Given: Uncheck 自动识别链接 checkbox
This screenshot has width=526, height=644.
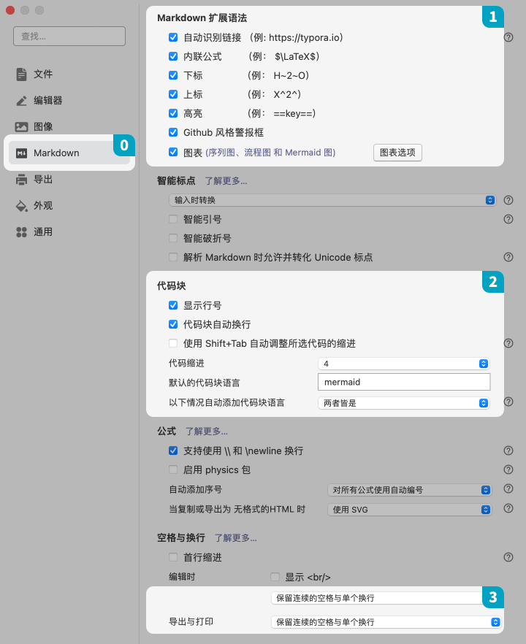Looking at the screenshot, I should coord(173,37).
